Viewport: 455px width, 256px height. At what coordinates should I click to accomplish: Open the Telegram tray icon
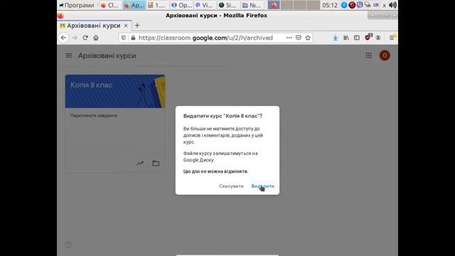[344, 5]
